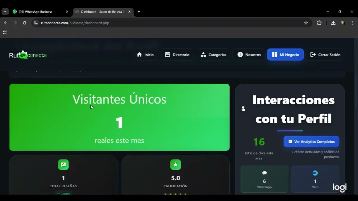This screenshot has height=201, width=358.
Task: Open Categorías in navigation
Action: (x=213, y=55)
